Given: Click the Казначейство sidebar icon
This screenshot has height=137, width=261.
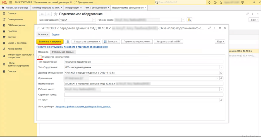Looking at the screenshot, I should click(x=4, y=49).
